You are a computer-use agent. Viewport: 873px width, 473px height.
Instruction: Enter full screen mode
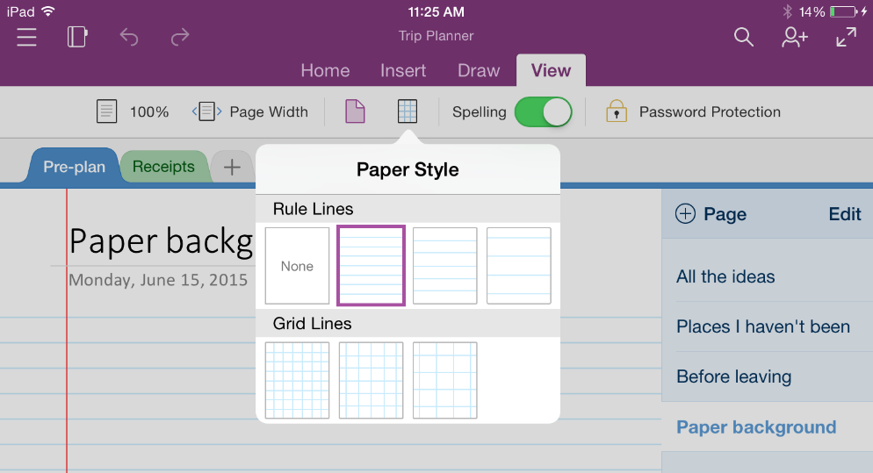[846, 37]
